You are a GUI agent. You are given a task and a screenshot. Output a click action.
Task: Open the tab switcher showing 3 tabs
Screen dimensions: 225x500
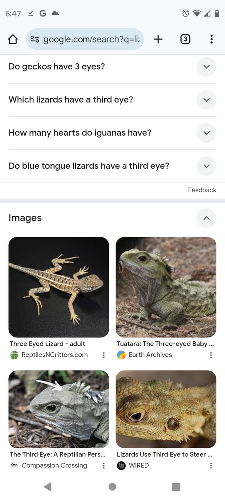tap(185, 39)
